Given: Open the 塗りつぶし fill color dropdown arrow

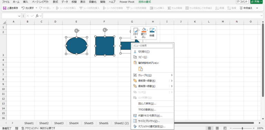Looking at the screenshot, I should click(147, 30).
